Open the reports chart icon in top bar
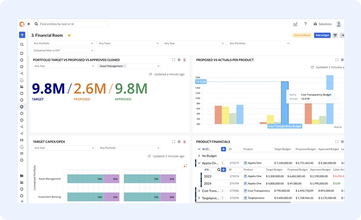The width and height of the screenshot is (361, 220). point(295,24)
